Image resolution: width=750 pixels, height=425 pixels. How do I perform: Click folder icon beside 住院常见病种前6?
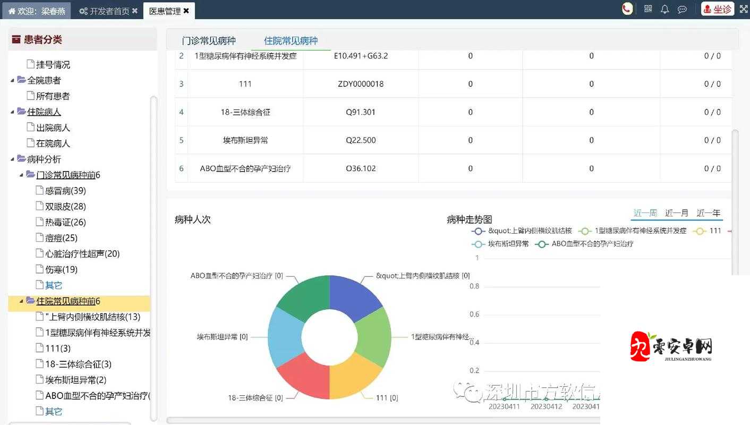point(30,301)
